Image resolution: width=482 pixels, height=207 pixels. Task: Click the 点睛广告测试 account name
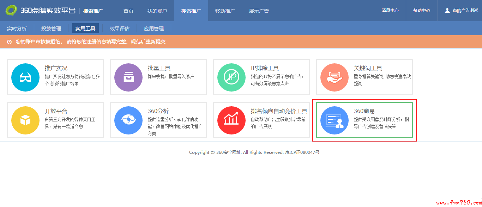coord(465,11)
